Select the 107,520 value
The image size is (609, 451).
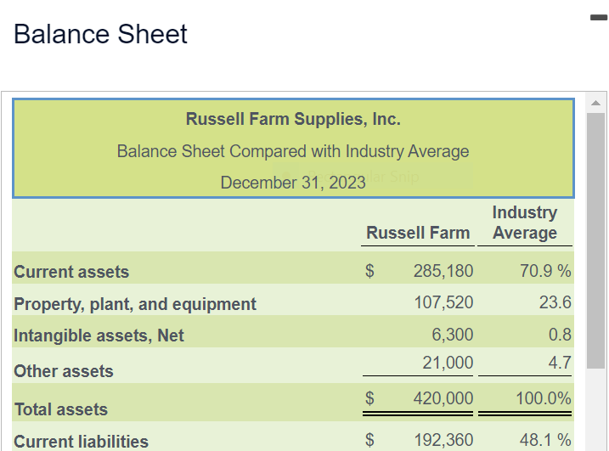point(443,302)
